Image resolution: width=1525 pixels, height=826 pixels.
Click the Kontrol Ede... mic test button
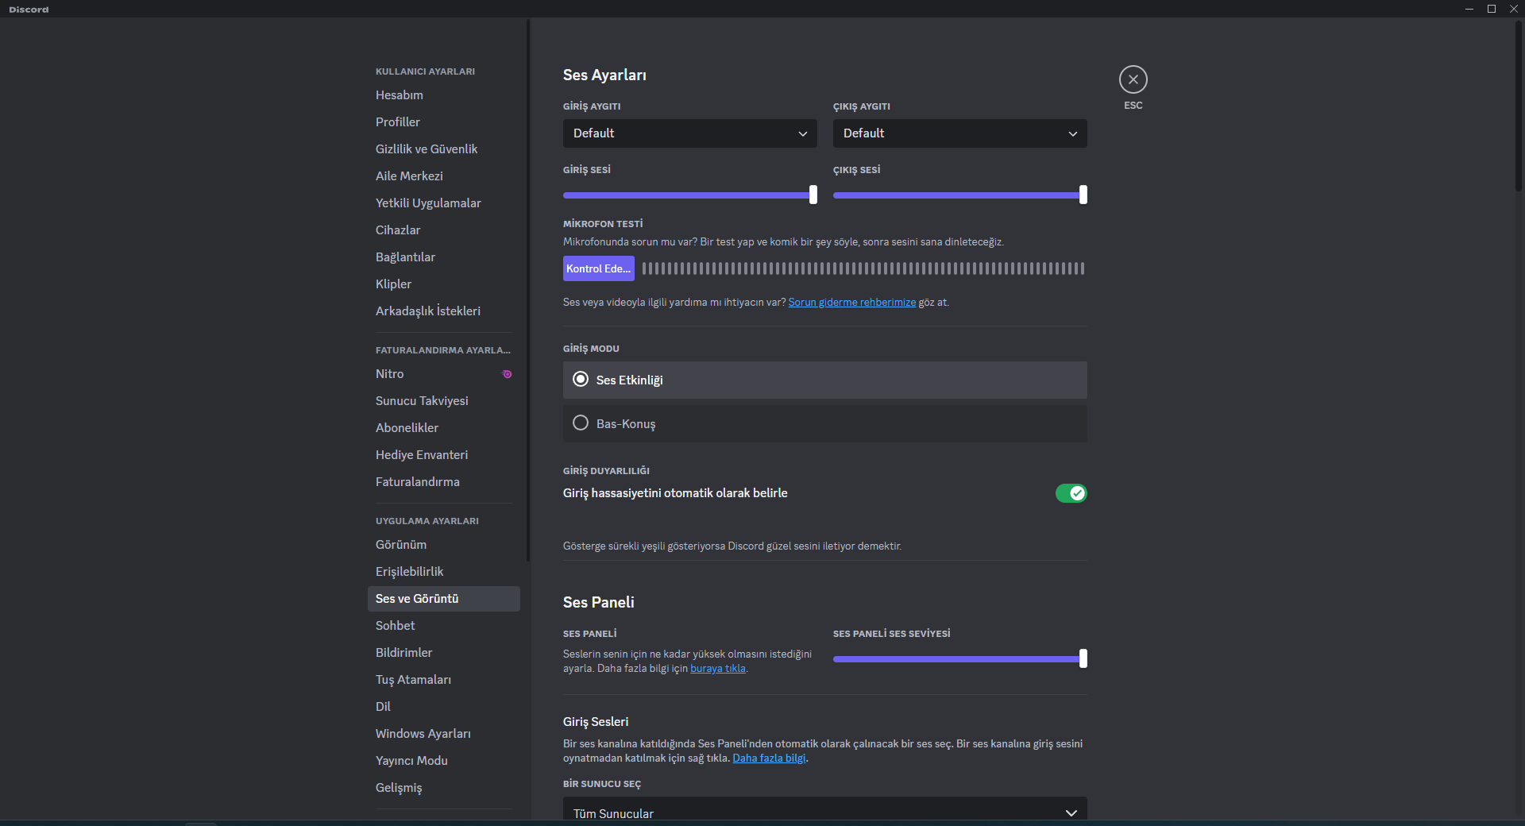pos(598,268)
